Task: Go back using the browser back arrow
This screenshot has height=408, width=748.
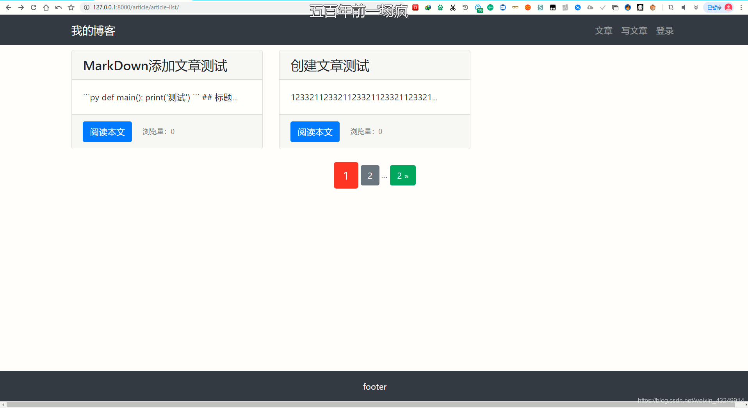Action: click(8, 7)
